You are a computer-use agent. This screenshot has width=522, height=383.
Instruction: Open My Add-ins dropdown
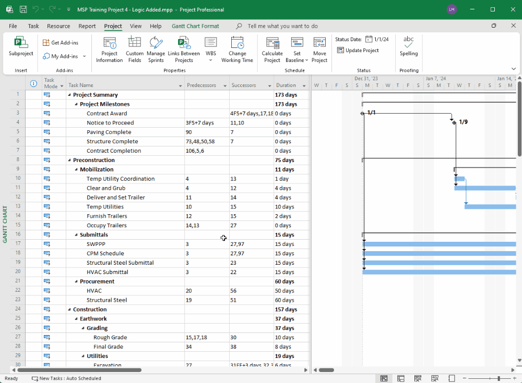(84, 56)
